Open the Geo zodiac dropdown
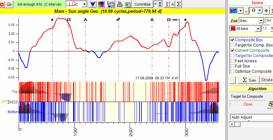Image resolution: width=273 pixels, height=140 pixels. pos(261,21)
